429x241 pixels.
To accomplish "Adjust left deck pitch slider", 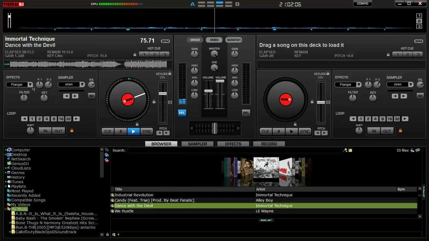I will (163, 94).
